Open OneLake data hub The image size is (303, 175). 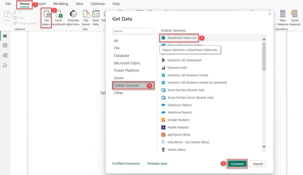73,18
